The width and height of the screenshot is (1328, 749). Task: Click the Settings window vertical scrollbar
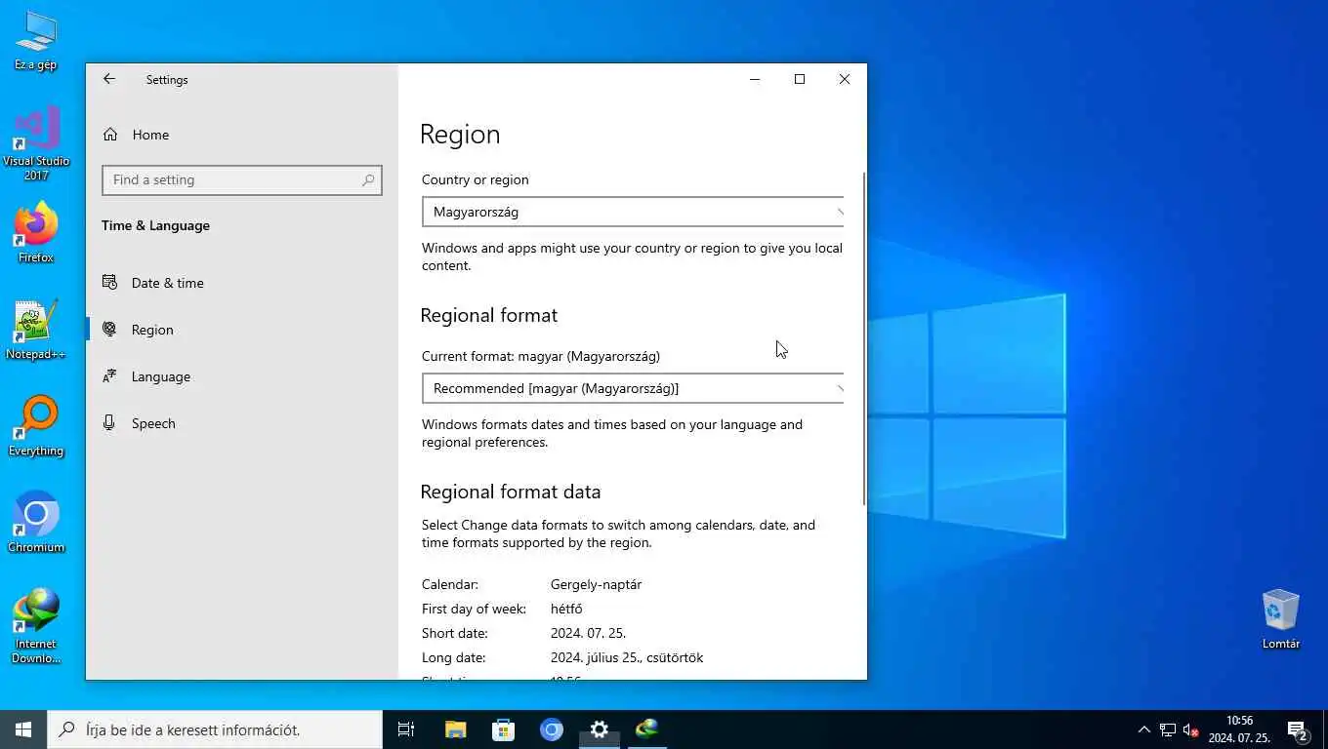[x=863, y=337]
